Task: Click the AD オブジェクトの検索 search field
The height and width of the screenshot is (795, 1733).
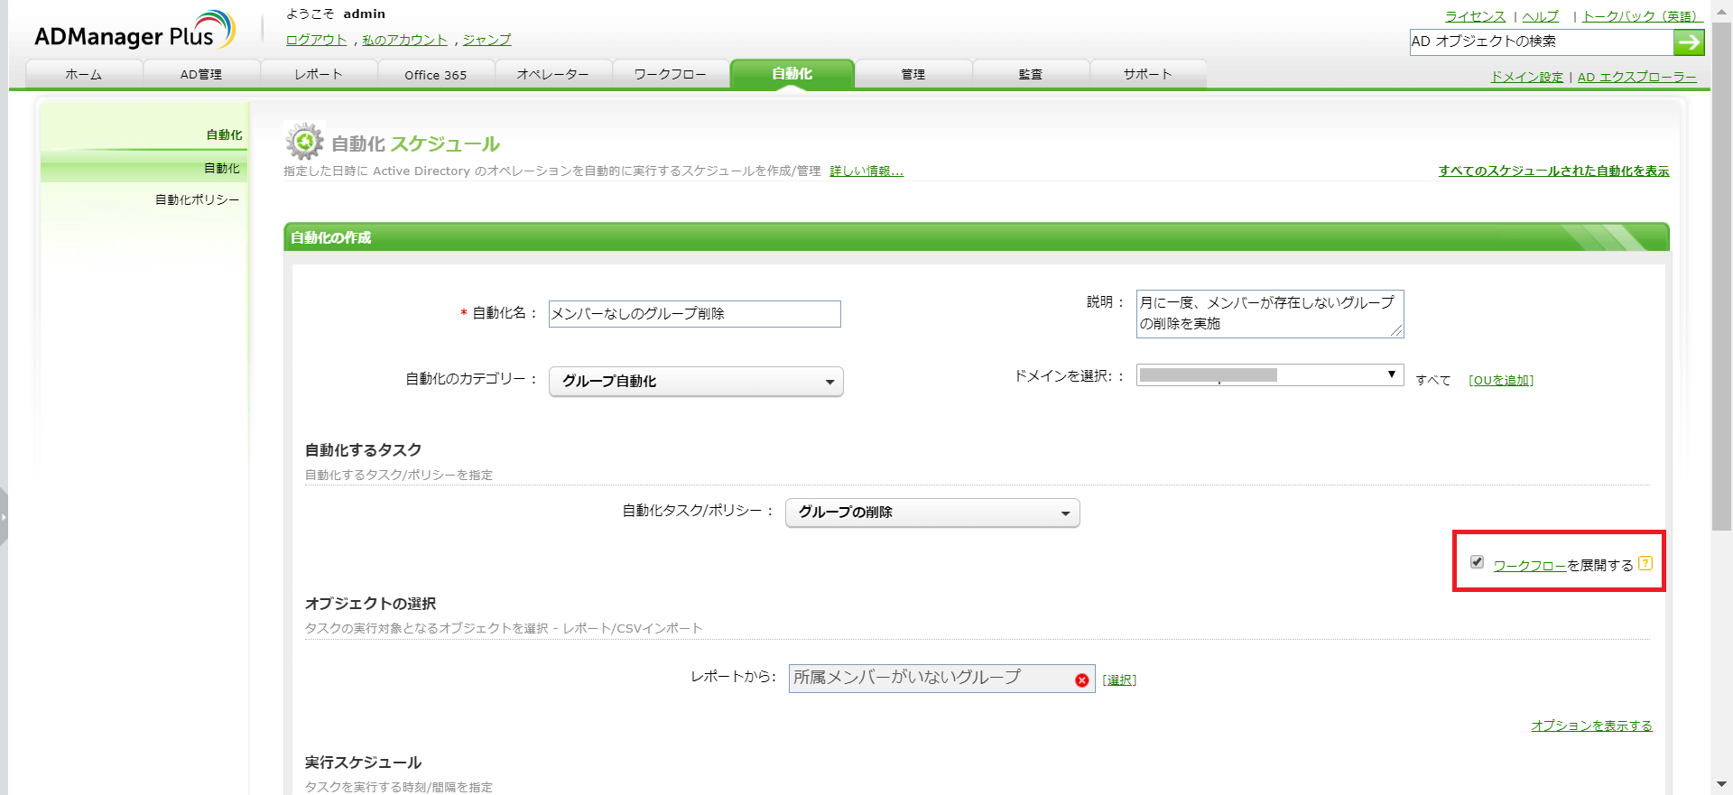Action: pos(1542,42)
